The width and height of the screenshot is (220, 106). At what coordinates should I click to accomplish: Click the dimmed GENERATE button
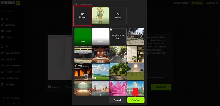coord(161,87)
